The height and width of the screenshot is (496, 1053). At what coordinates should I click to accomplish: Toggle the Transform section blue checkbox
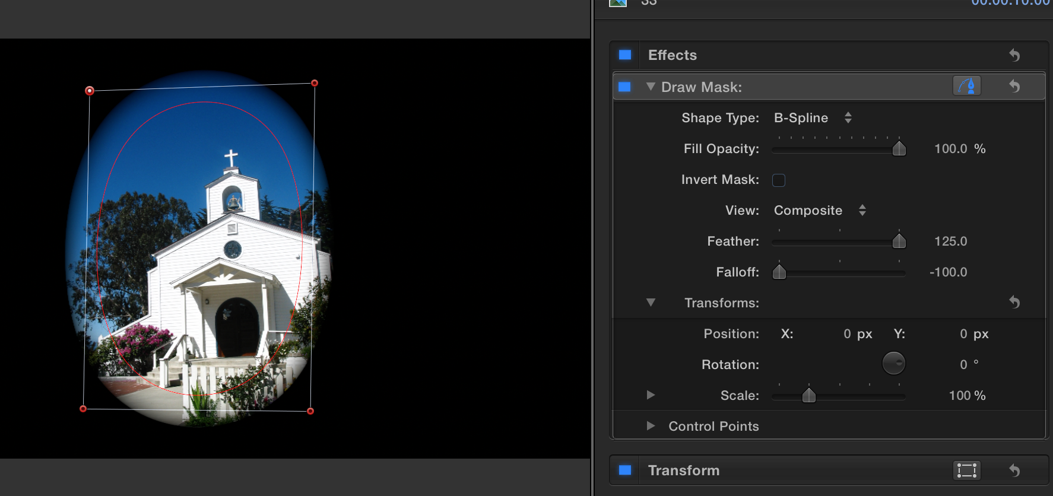(x=625, y=470)
